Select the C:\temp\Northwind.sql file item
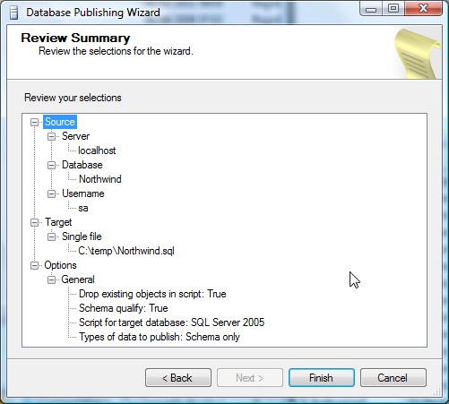 (126, 251)
